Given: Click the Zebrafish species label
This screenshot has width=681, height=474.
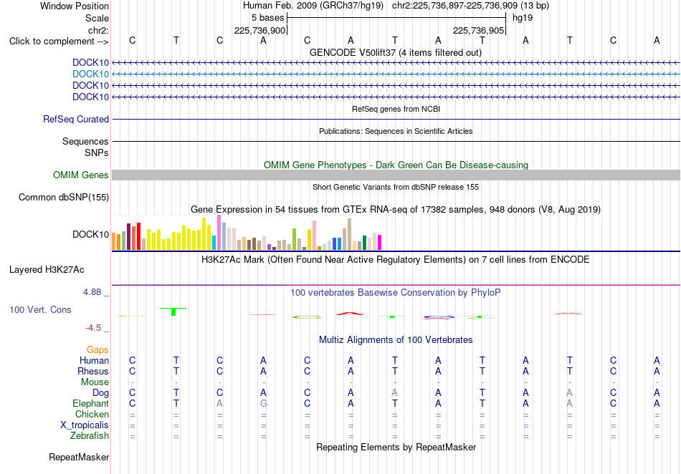Looking at the screenshot, I should (90, 436).
